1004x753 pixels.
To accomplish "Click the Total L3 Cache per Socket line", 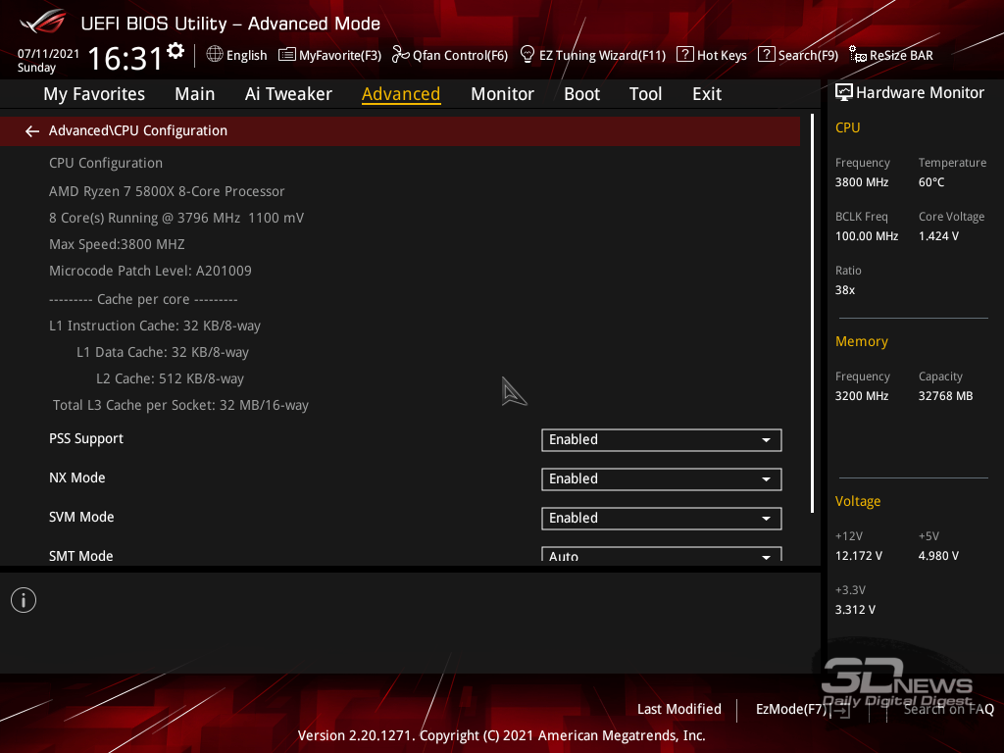I will 180,405.
